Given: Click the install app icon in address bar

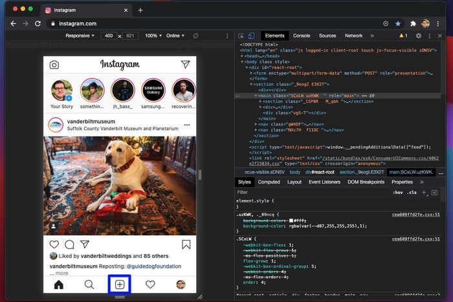Looking at the screenshot, I should (386, 24).
